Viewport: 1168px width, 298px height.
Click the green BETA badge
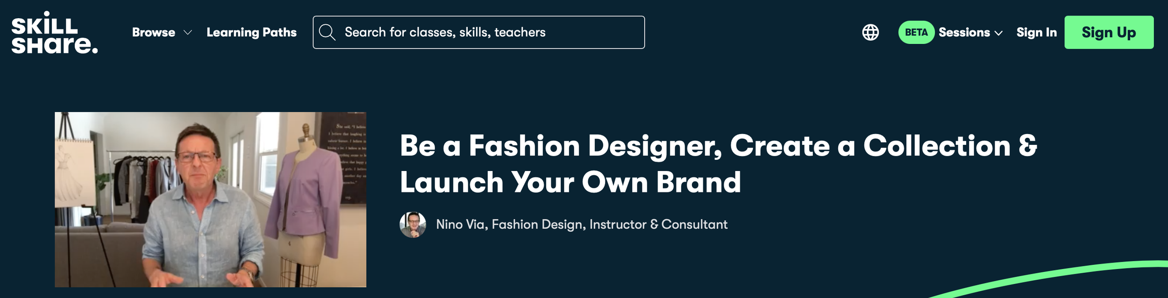pyautogui.click(x=916, y=32)
